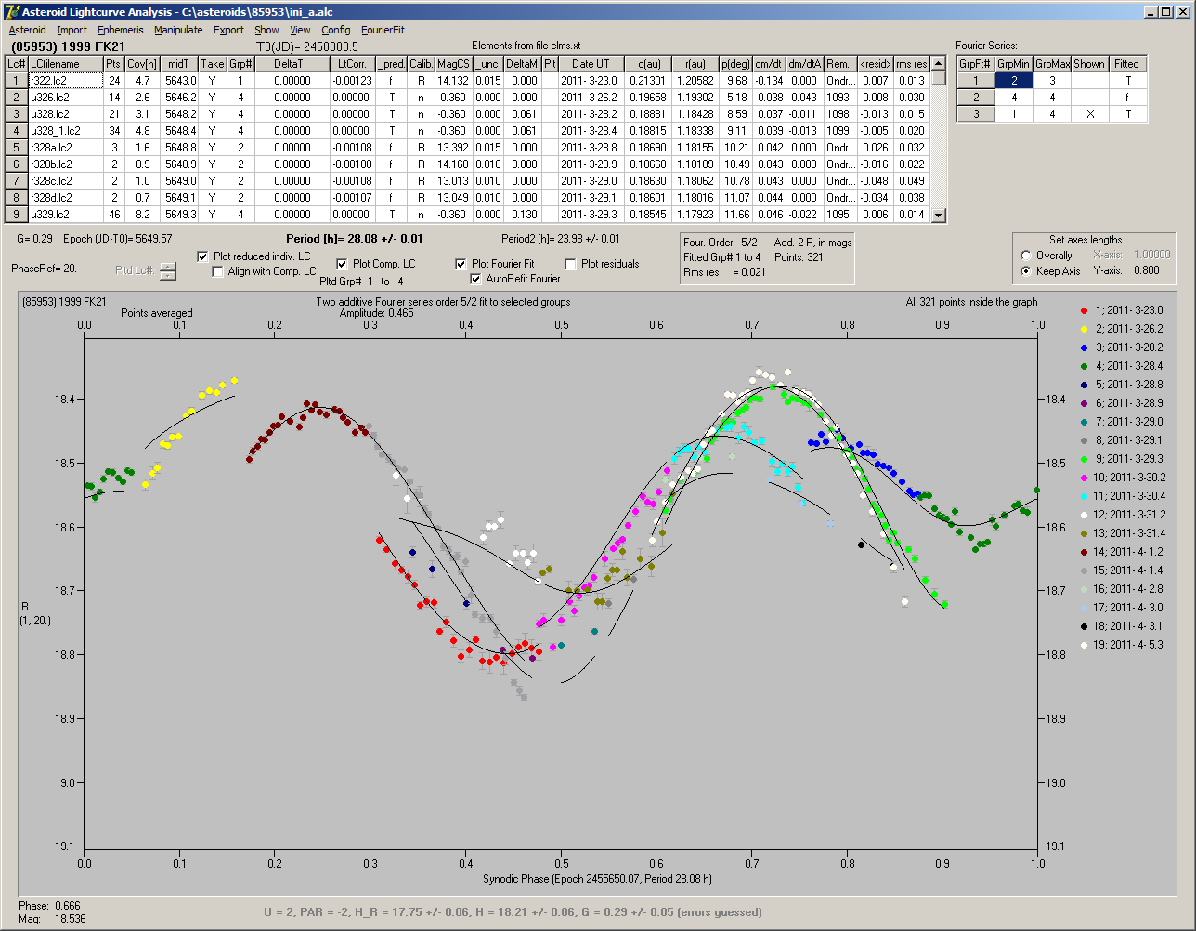The height and width of the screenshot is (931, 1196).
Task: Open the Export menu
Action: pyautogui.click(x=228, y=30)
